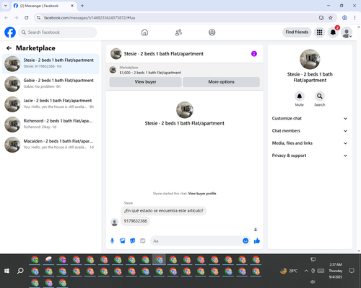Viewport: 361px width, 288px height.
Task: Open the Chrome three-dot menu
Action: (x=355, y=18)
